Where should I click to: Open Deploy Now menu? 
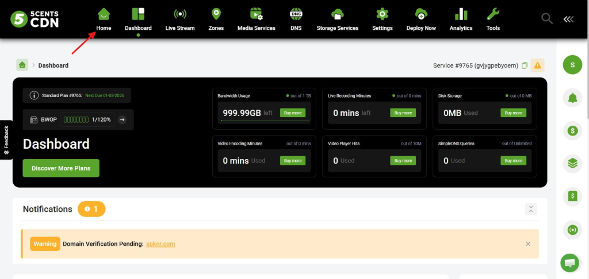(421, 20)
